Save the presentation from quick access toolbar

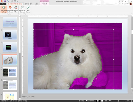click(x=5, y=1)
